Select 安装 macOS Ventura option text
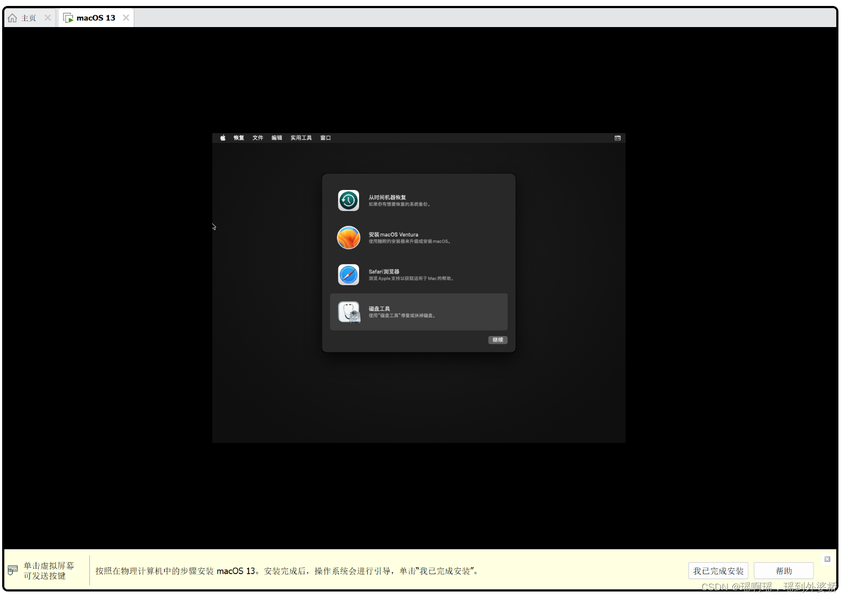Image resolution: width=846 pixels, height=598 pixels. (393, 235)
